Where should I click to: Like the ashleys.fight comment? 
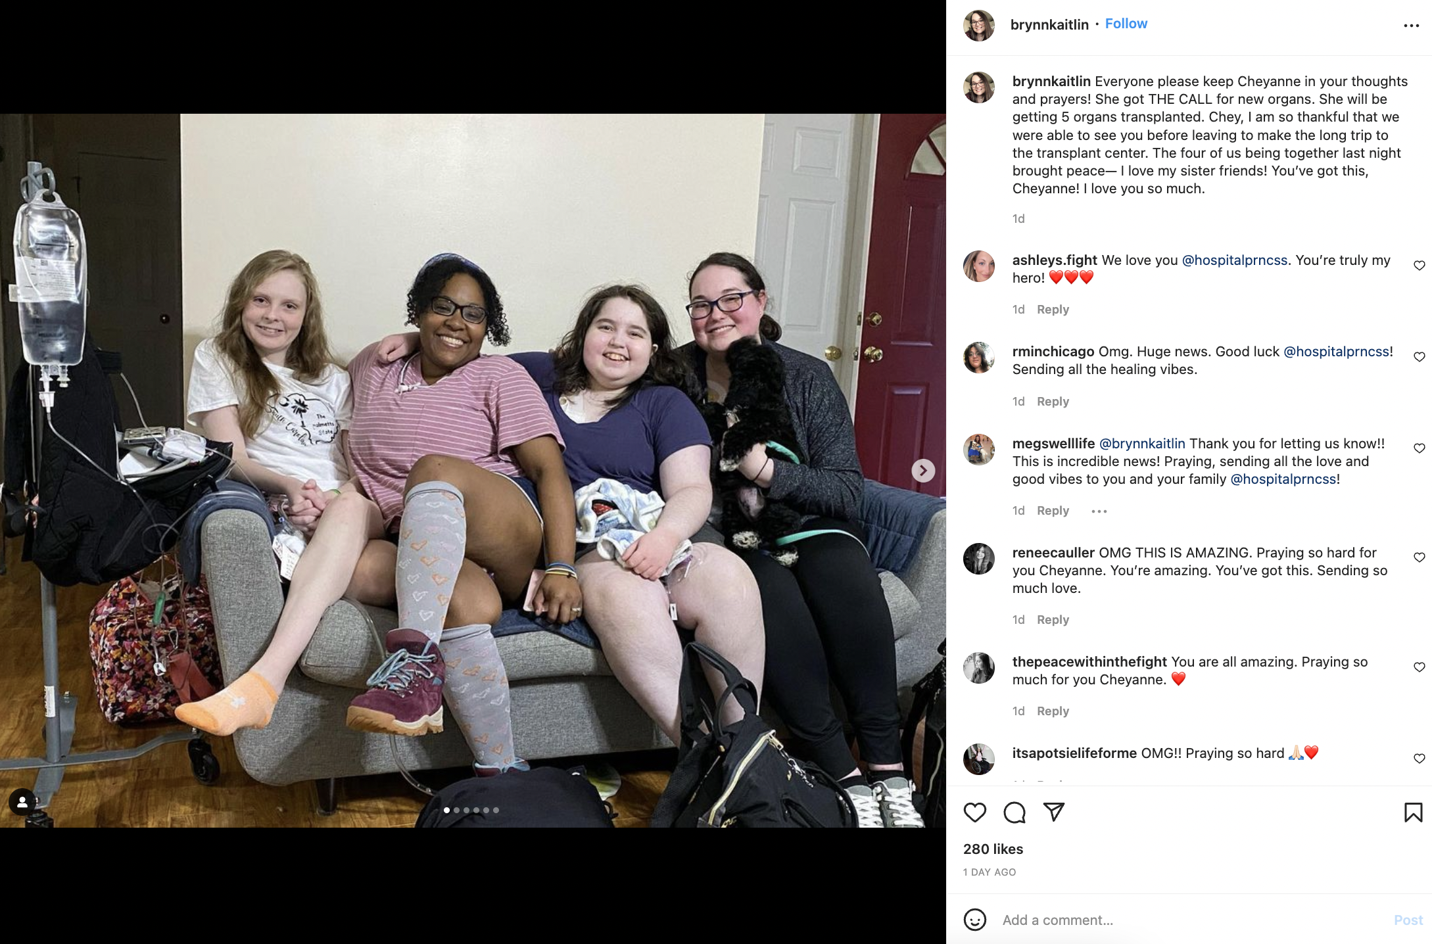1420,266
